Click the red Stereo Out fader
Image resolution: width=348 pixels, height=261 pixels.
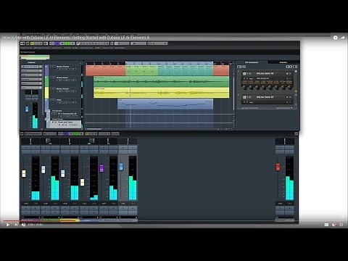click(x=278, y=167)
